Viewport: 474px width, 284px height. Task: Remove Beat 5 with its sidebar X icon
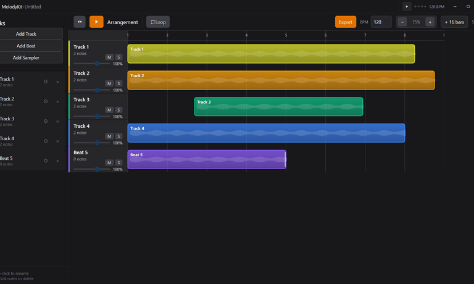pyautogui.click(x=58, y=161)
